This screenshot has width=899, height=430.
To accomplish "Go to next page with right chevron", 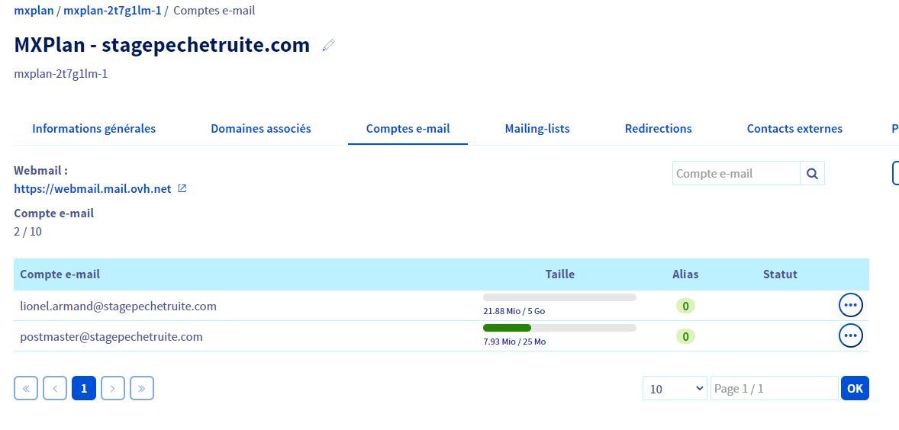I will (113, 389).
